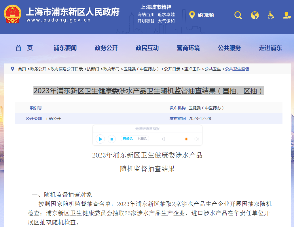
Task: Click the 上海城市精神 slogan heading
Action: (156, 7)
